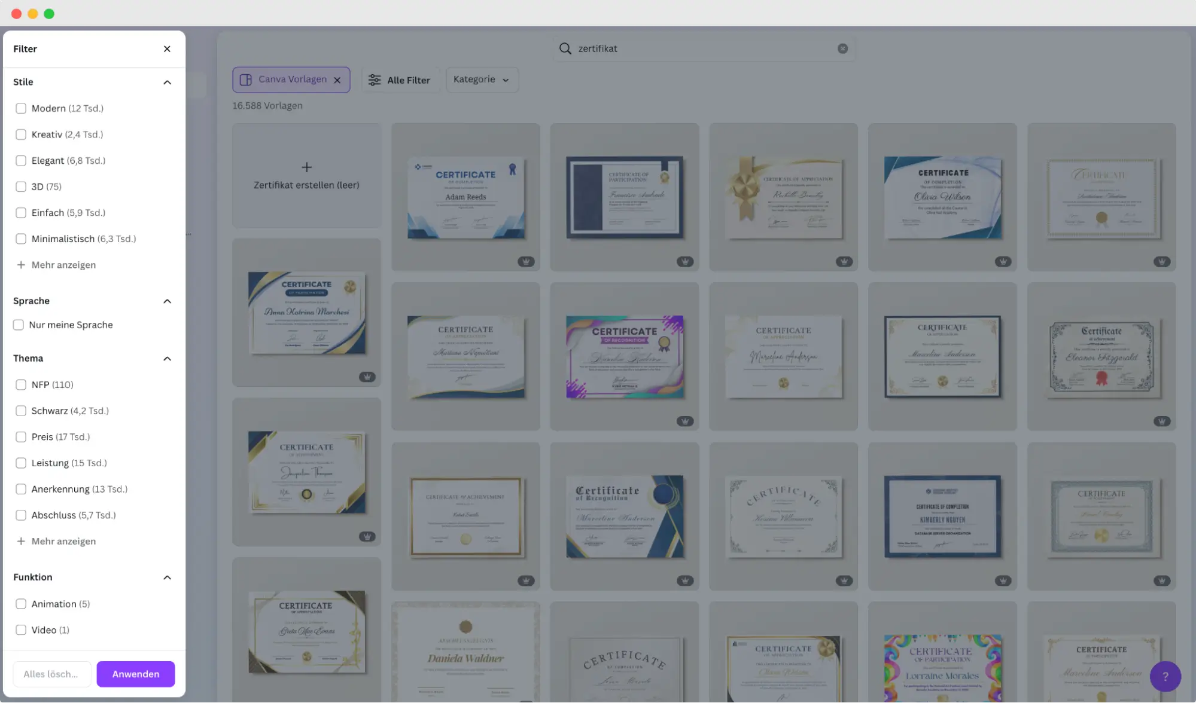Click the plus icon beside Mehr anzeigen under Thema
This screenshot has width=1196, height=703.
[21, 541]
